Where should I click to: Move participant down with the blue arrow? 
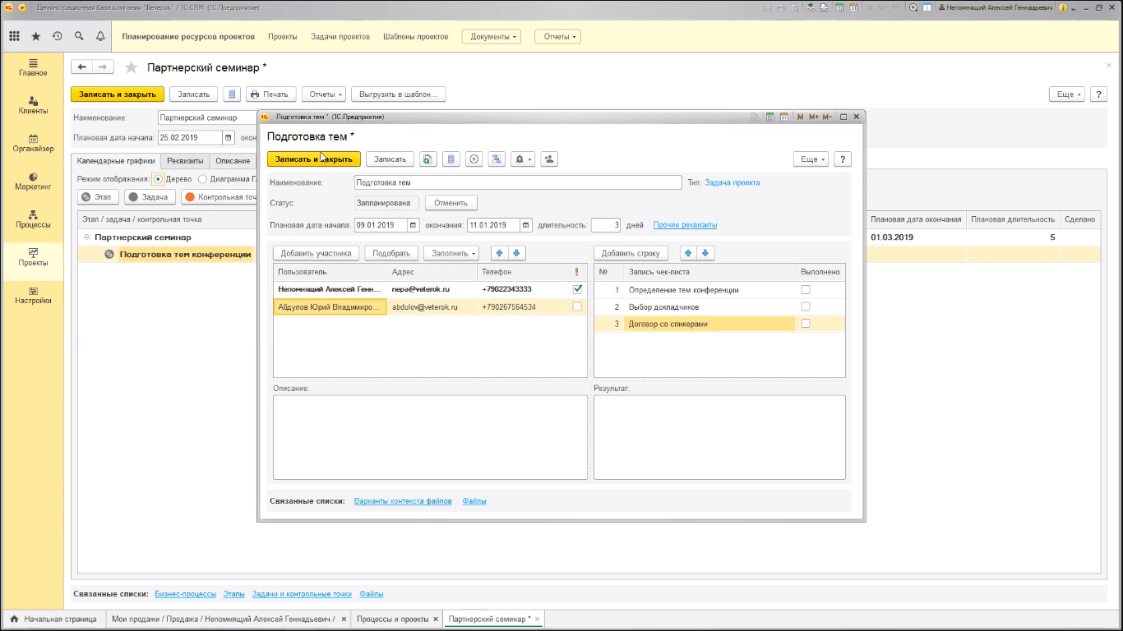pos(516,253)
